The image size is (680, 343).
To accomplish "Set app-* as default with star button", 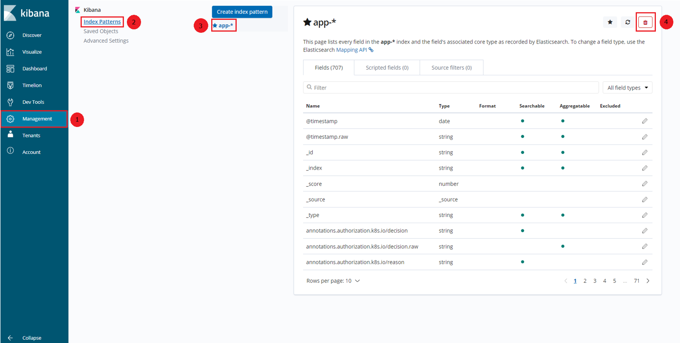I will pyautogui.click(x=610, y=22).
